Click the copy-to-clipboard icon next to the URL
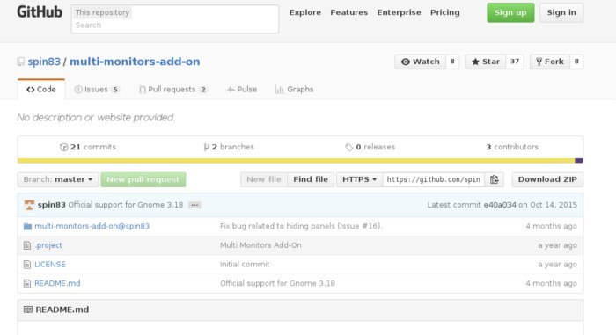This screenshot has width=616, height=335. (x=495, y=179)
